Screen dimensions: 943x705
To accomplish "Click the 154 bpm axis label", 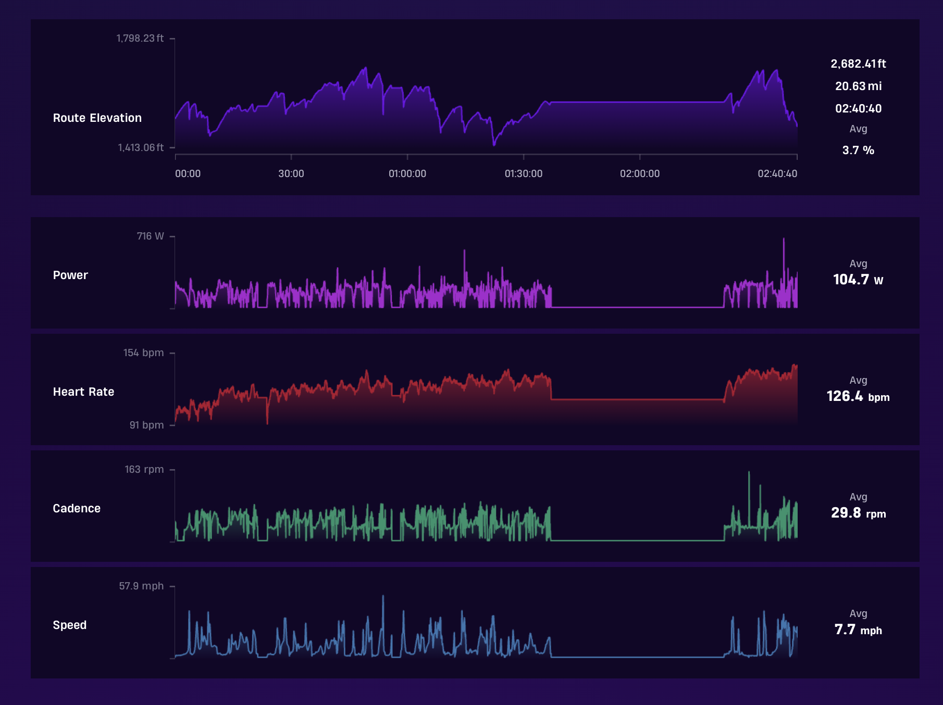I will click(x=143, y=352).
